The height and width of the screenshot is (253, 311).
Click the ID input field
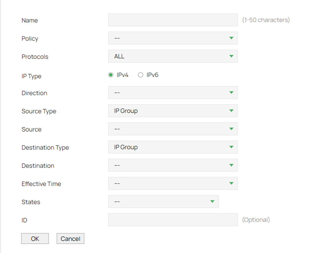[x=173, y=220]
